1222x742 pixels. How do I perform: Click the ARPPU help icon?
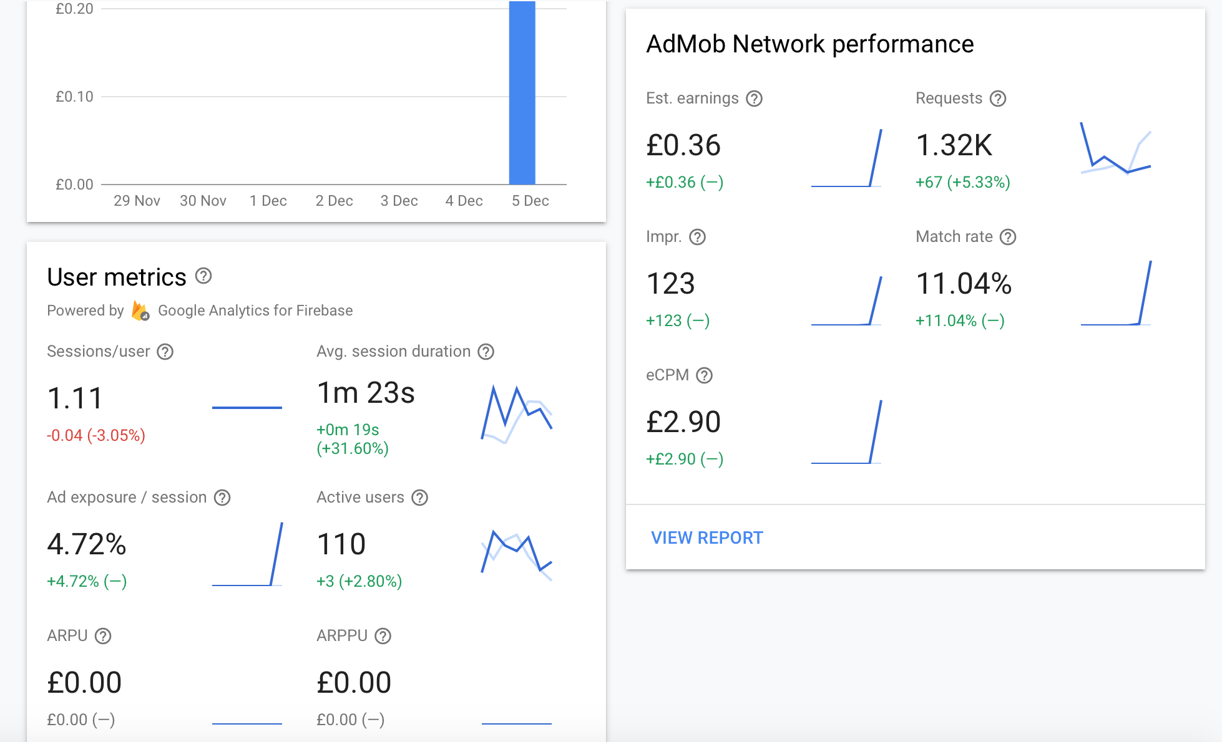coord(383,636)
